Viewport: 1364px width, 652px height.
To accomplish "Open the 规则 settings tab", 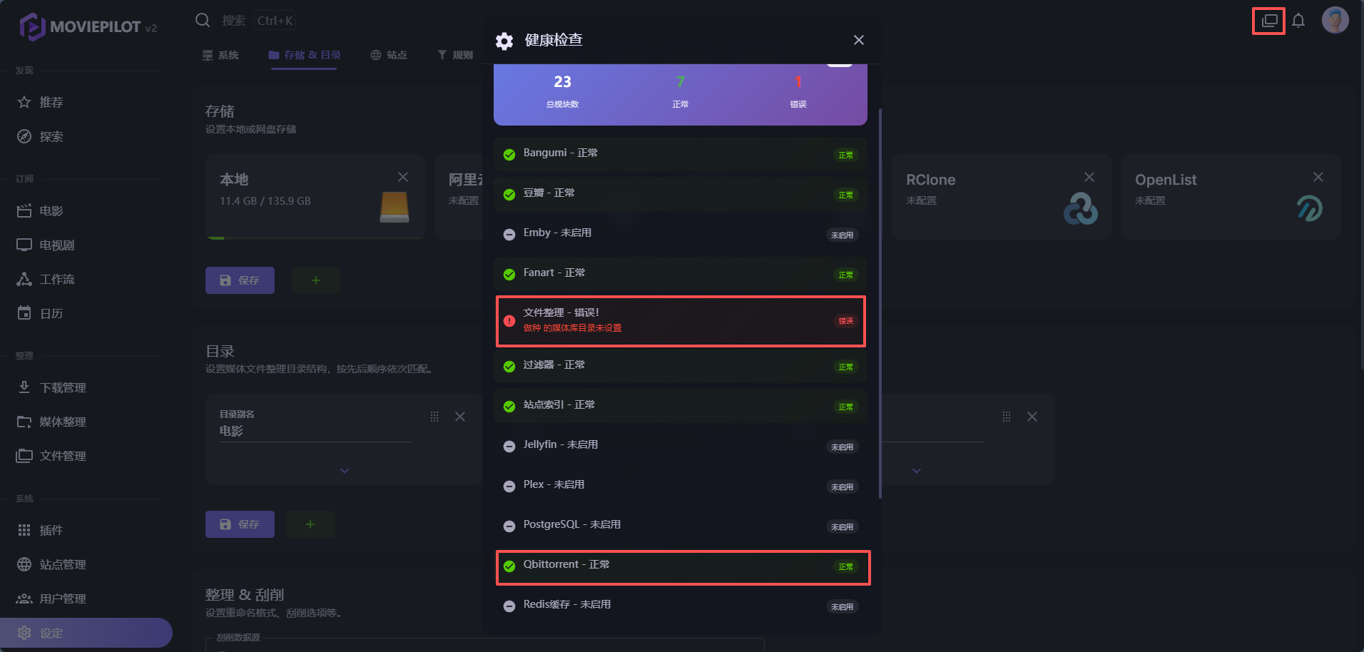I will (455, 55).
